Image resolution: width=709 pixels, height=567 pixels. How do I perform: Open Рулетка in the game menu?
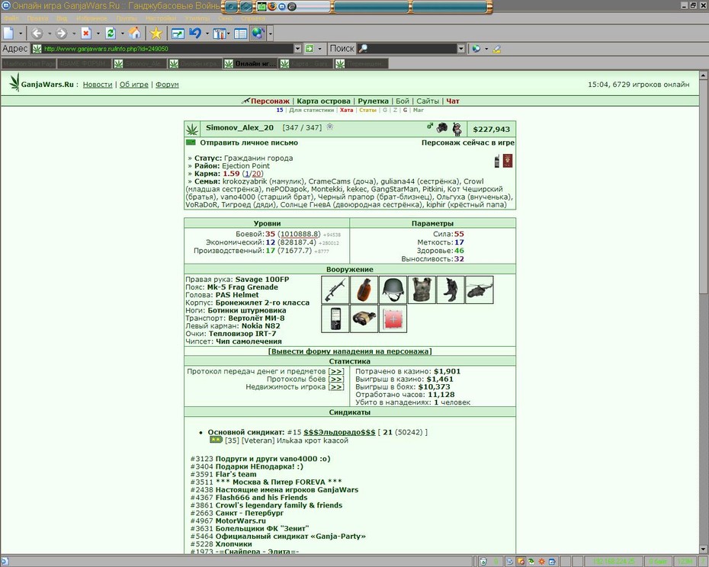point(373,101)
